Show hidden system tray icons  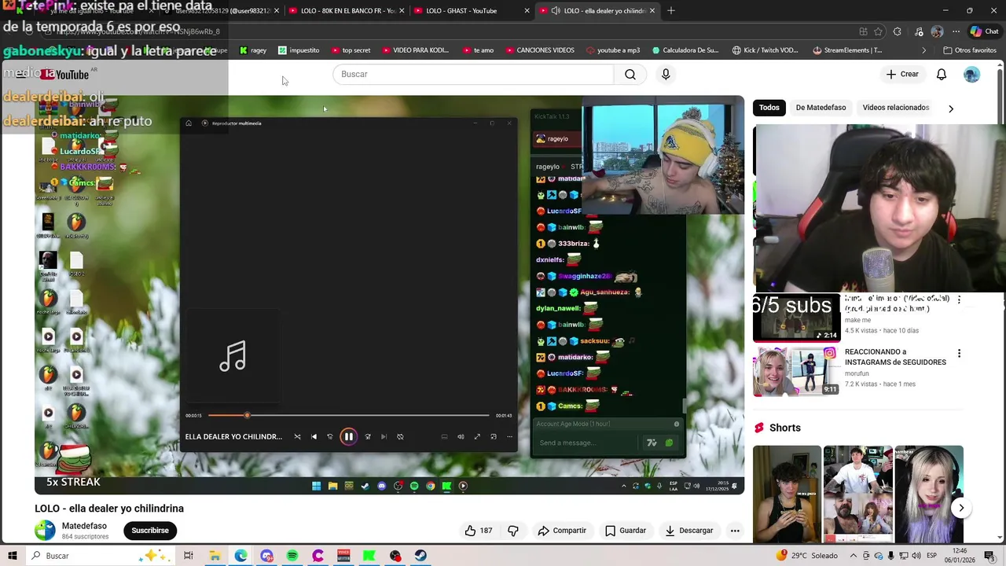coord(854,556)
